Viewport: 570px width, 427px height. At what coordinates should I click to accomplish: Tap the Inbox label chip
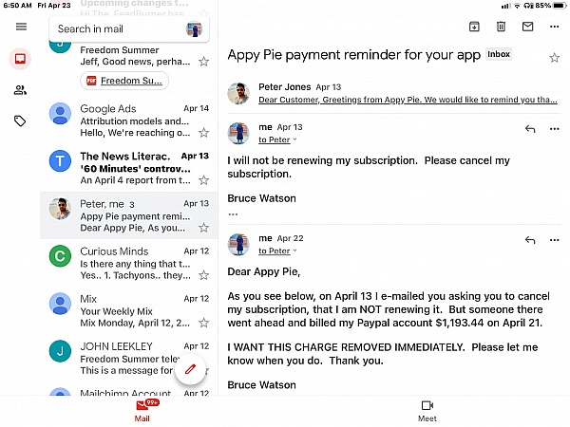coord(499,54)
